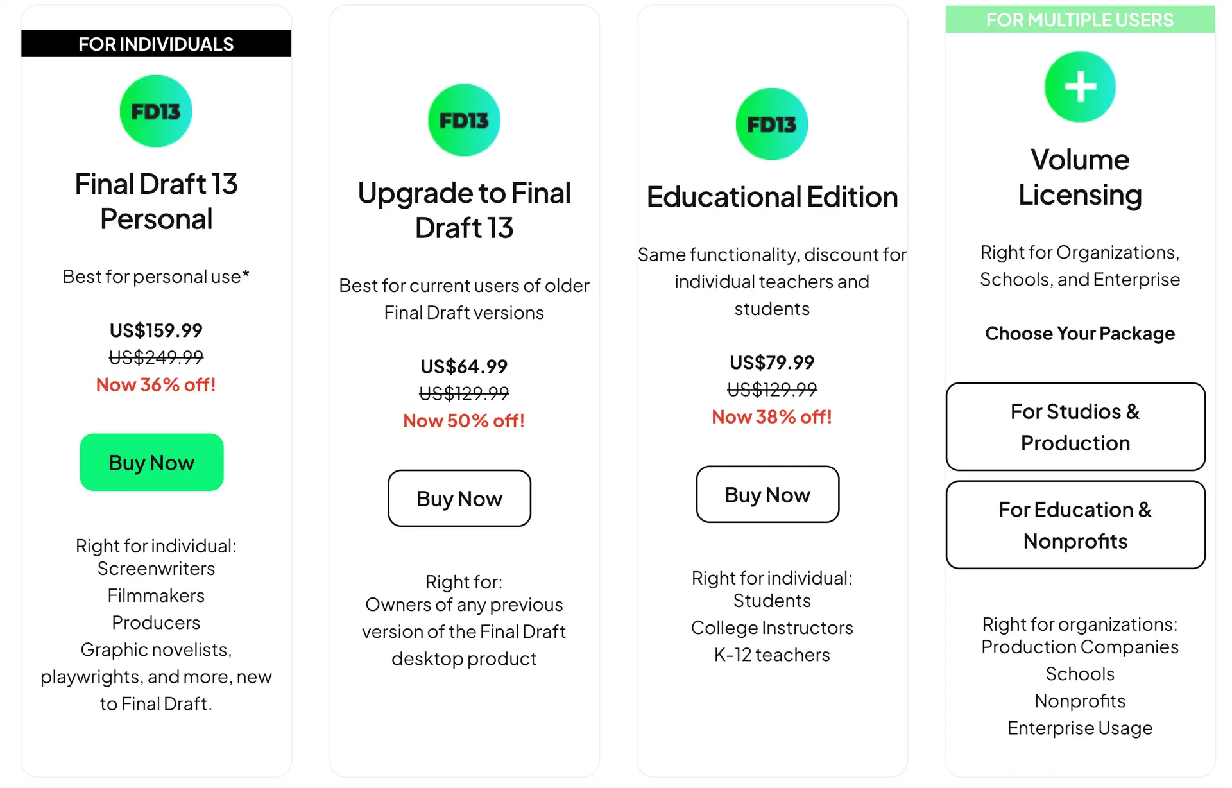Choose the For Studios & Production package
The width and height of the screenshot is (1232, 788).
pyautogui.click(x=1075, y=427)
